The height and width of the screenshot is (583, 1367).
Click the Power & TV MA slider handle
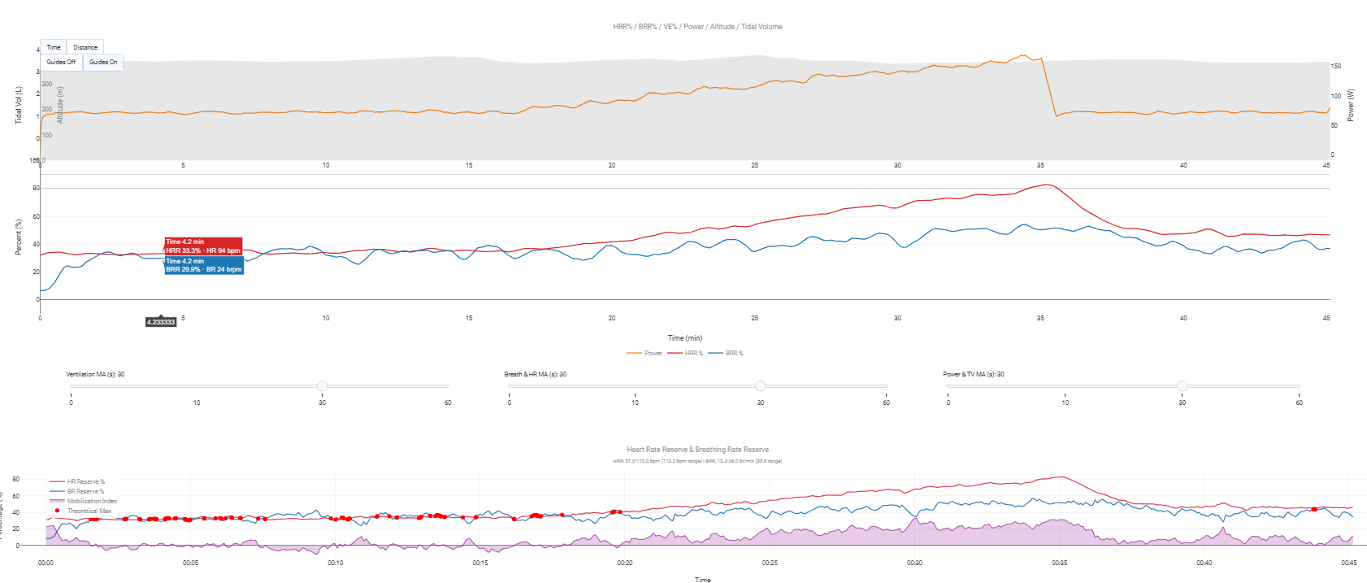(1183, 386)
